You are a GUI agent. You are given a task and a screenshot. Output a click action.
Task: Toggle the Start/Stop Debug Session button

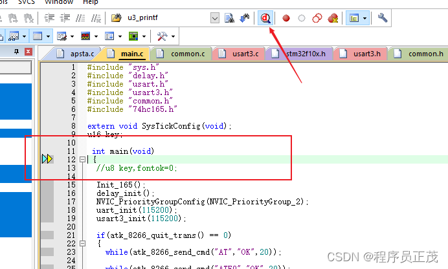pyautogui.click(x=265, y=18)
